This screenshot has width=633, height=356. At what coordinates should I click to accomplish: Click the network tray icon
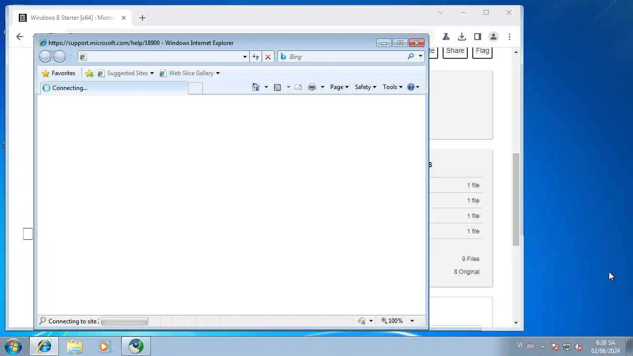[567, 347]
